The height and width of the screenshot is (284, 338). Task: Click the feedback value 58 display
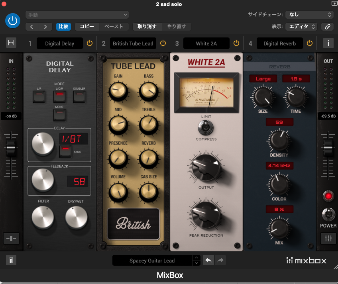[77, 181]
